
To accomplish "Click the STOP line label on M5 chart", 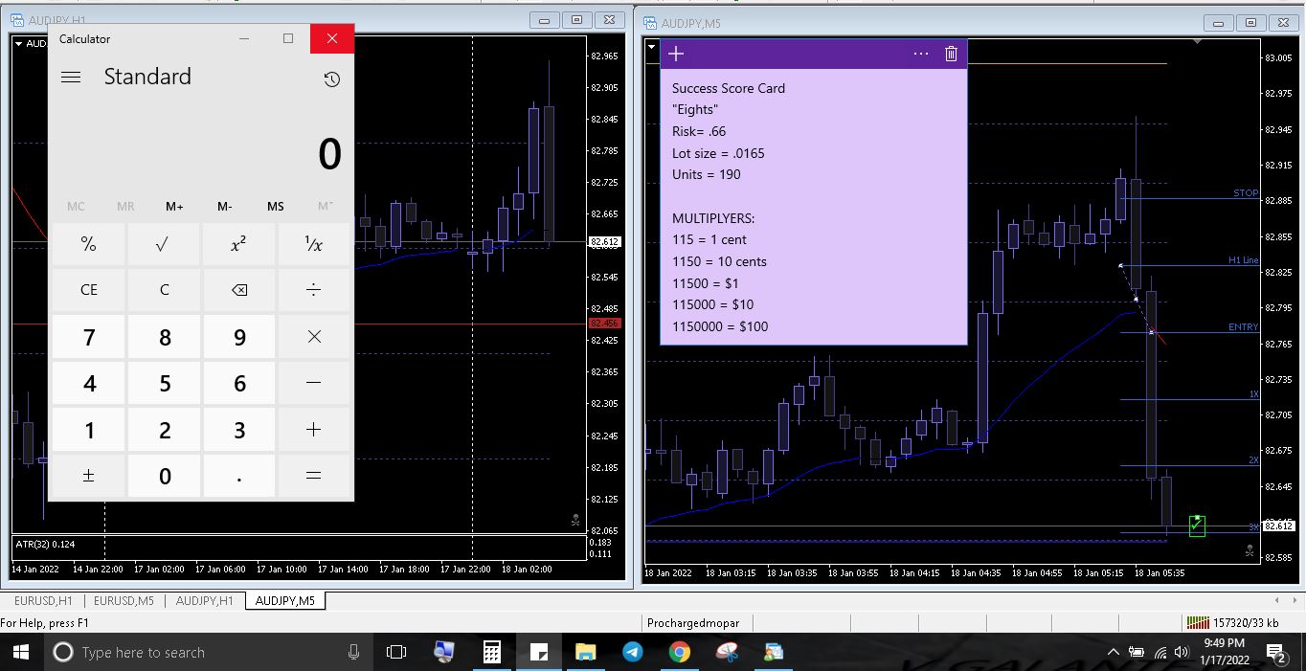I will [x=1246, y=193].
